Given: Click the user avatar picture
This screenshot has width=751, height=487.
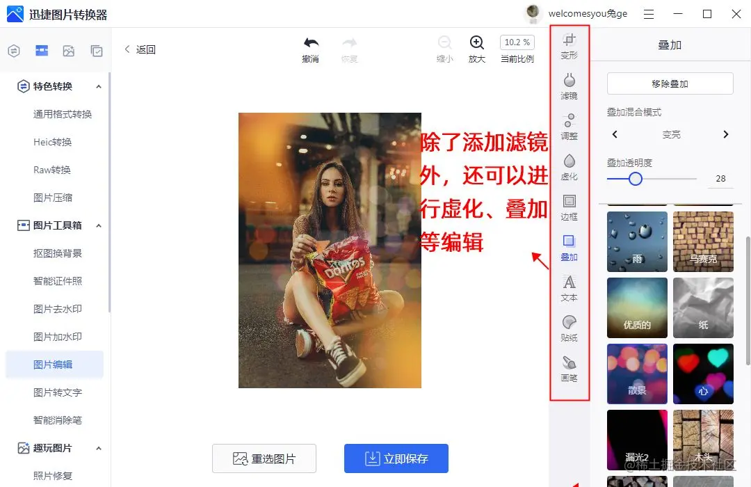Looking at the screenshot, I should 533,13.
